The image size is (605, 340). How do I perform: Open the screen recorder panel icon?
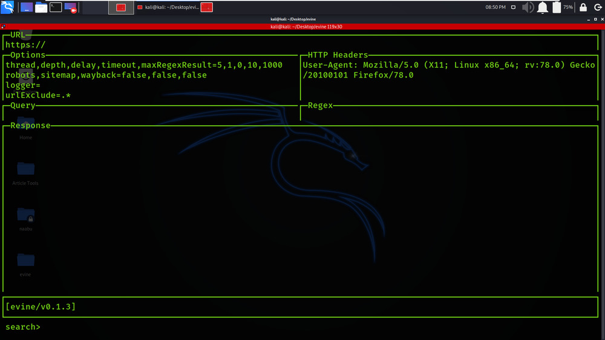coord(70,7)
